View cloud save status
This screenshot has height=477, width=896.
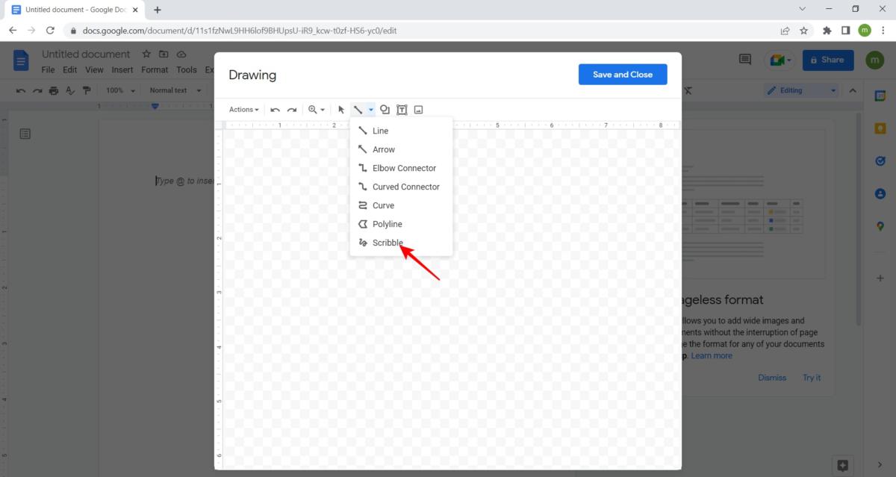click(181, 54)
